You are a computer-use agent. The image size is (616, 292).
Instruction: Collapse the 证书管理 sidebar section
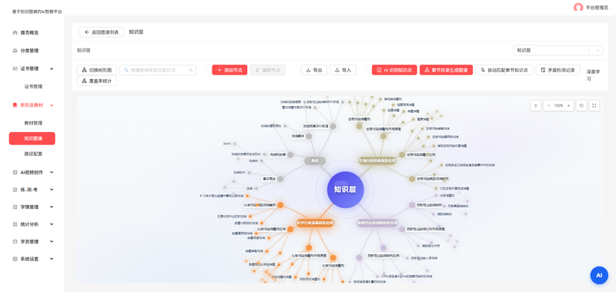52,68
